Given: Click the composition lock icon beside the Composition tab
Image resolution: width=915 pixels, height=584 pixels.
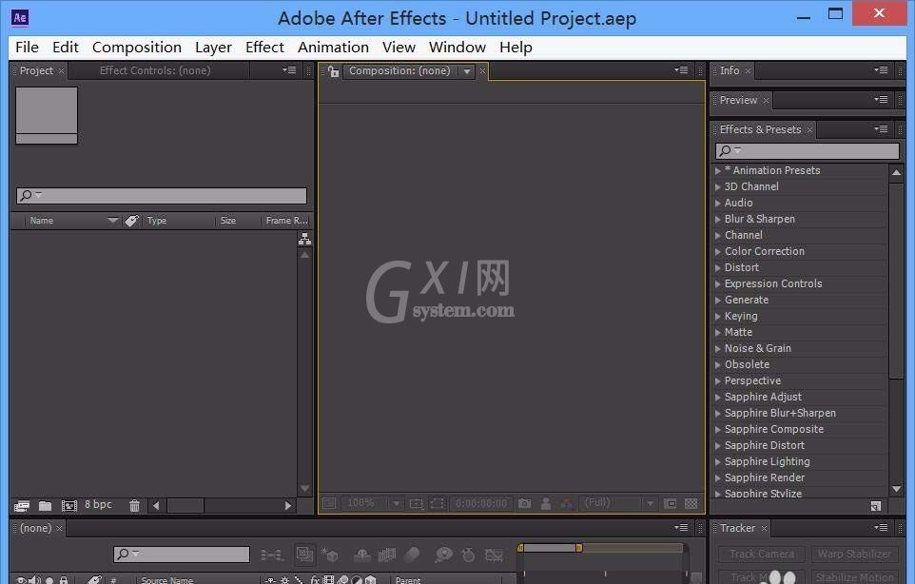Looking at the screenshot, I should [333, 71].
